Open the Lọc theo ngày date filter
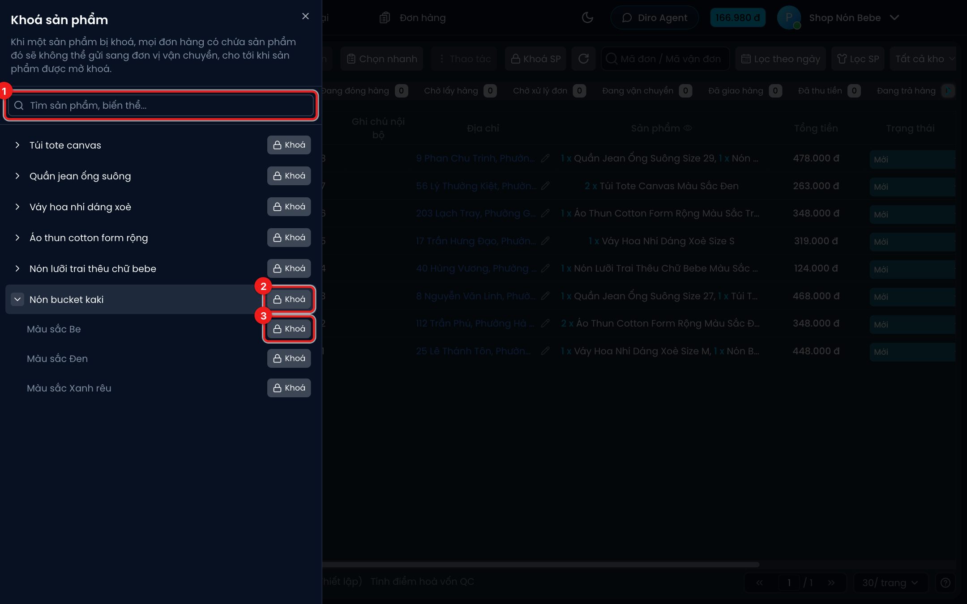The height and width of the screenshot is (604, 967). [x=781, y=59]
